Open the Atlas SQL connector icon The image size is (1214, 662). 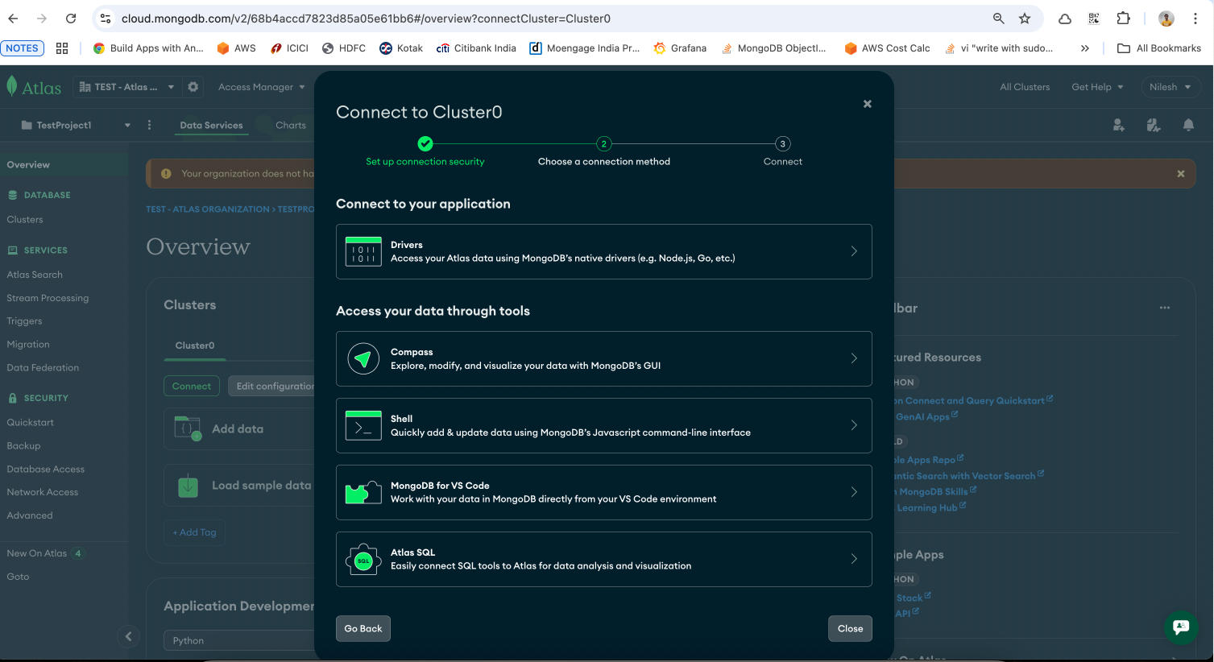tap(363, 559)
